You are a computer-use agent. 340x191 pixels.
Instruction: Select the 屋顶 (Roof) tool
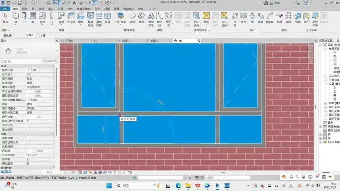coord(61,18)
